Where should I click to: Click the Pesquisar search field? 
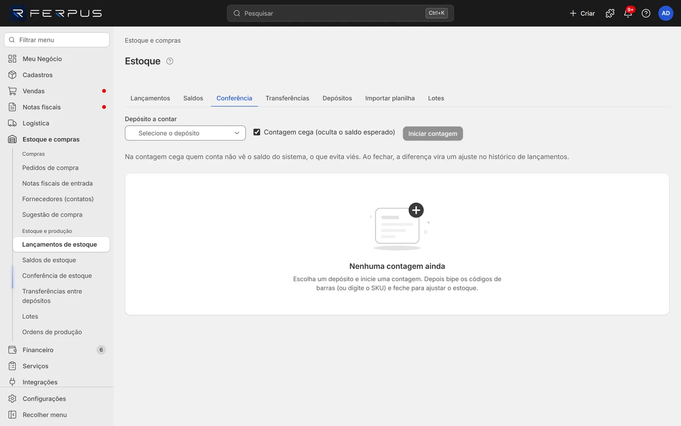click(x=340, y=13)
